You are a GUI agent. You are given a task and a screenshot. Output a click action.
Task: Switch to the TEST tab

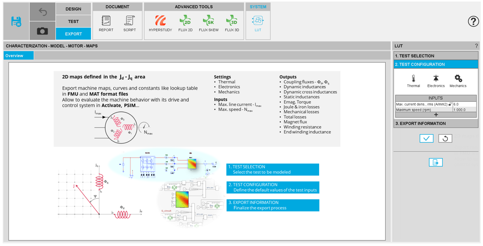(73, 21)
